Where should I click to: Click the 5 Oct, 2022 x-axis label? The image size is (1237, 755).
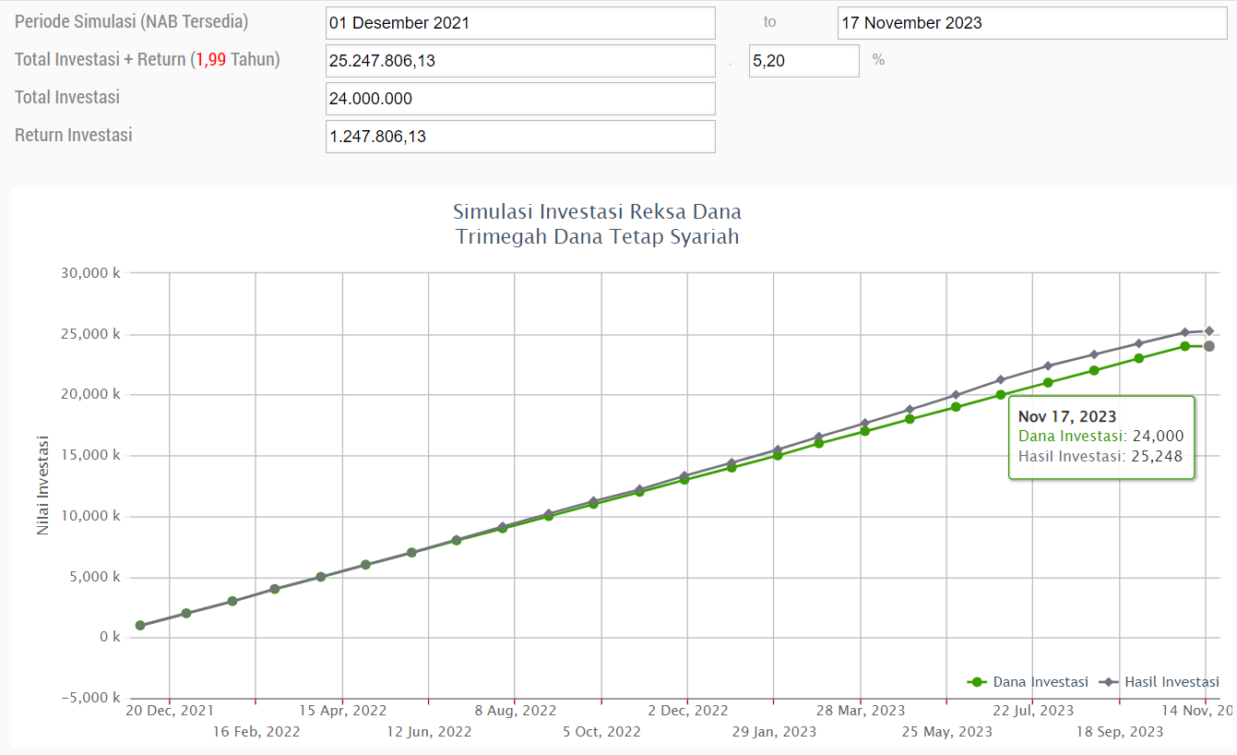pos(601,732)
